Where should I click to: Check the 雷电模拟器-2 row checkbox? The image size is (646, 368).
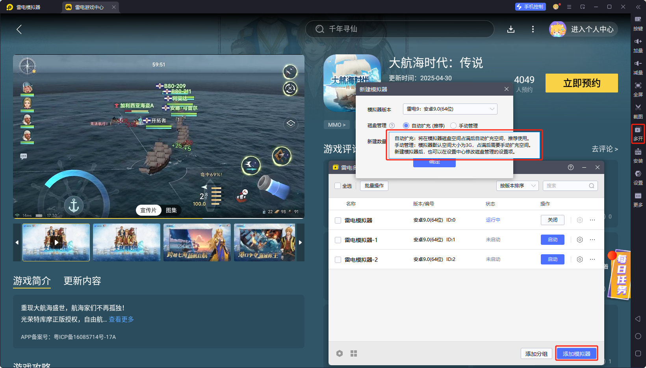[338, 260]
